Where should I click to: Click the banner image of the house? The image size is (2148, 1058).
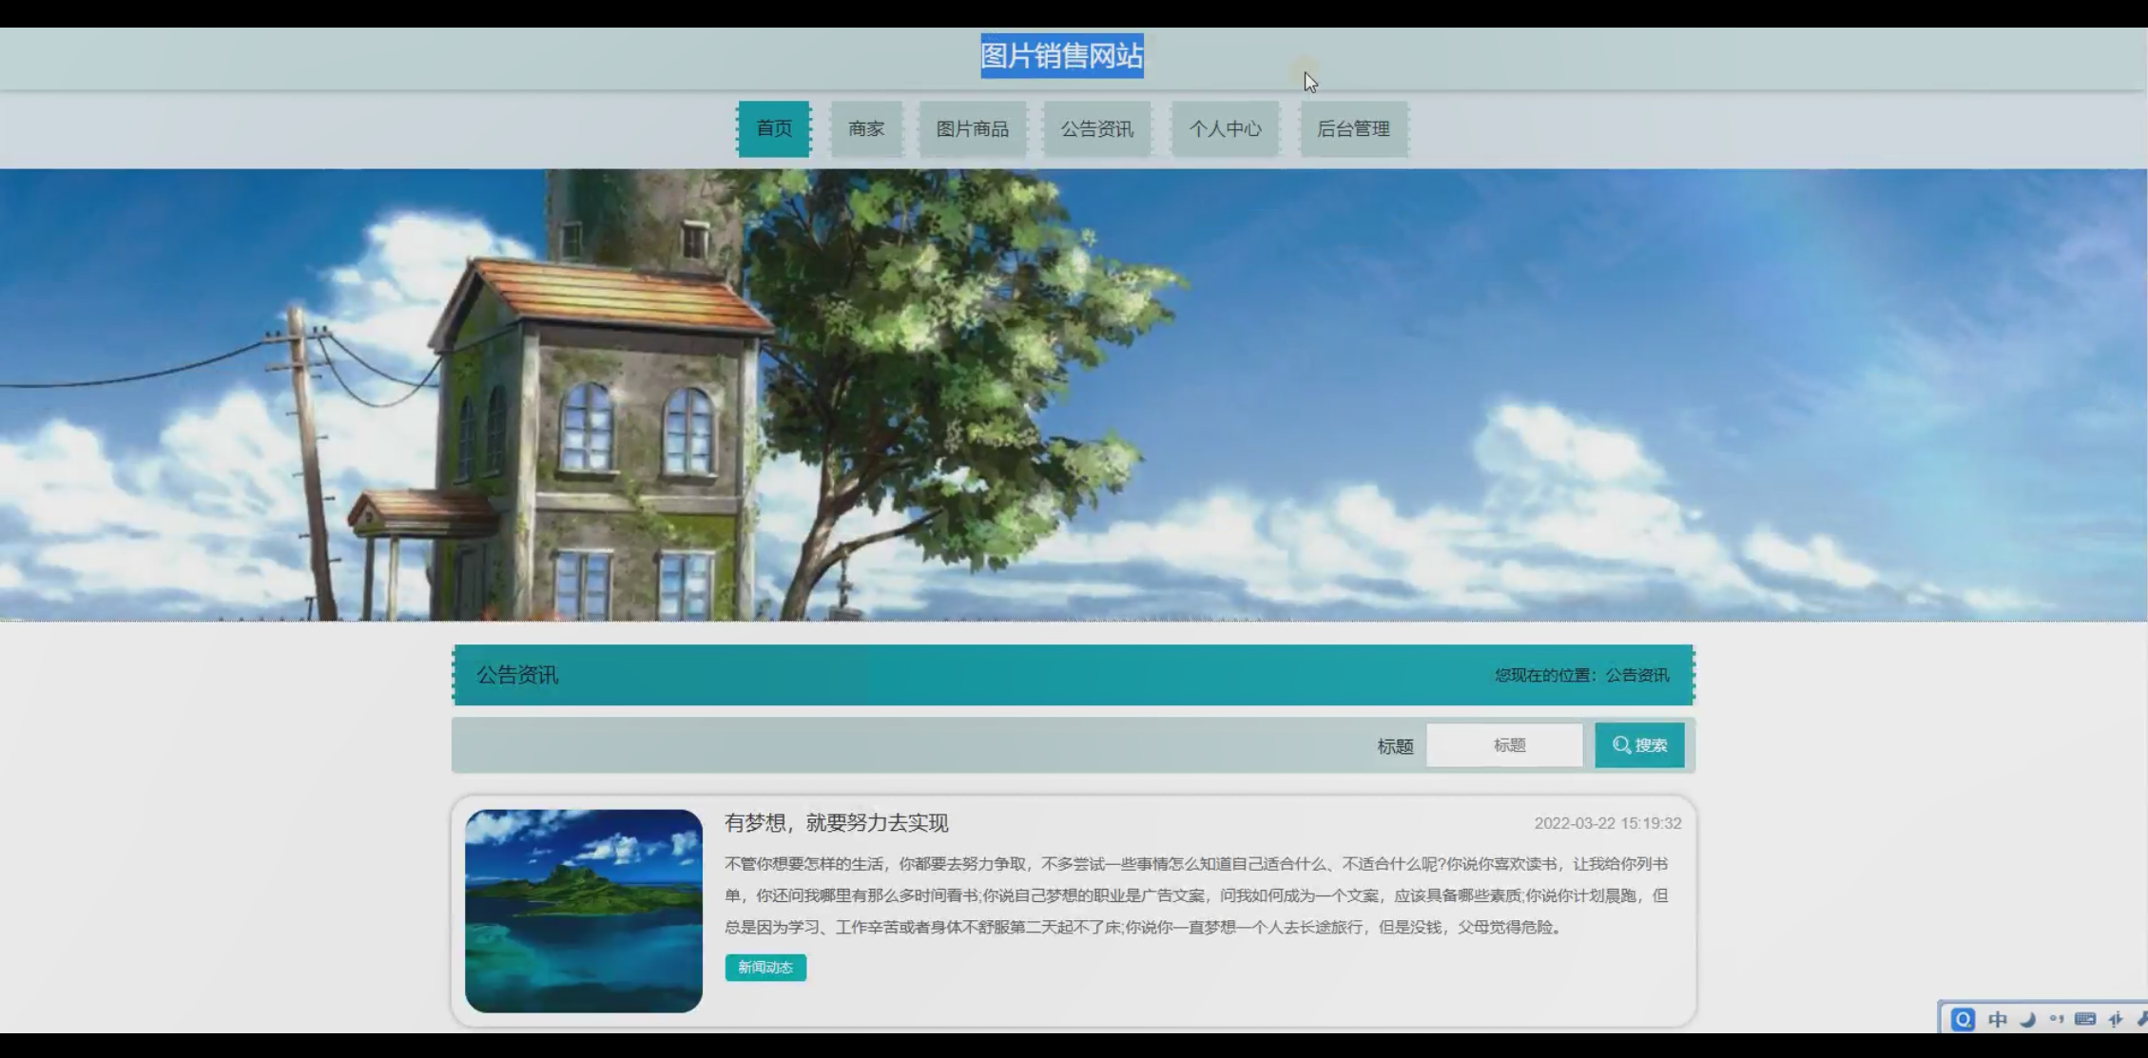coord(1074,395)
